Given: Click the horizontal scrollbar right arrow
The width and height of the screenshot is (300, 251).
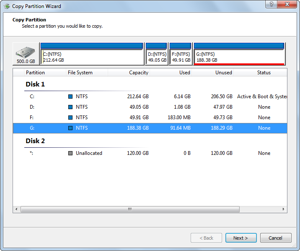Looking at the screenshot, I should [x=283, y=209].
